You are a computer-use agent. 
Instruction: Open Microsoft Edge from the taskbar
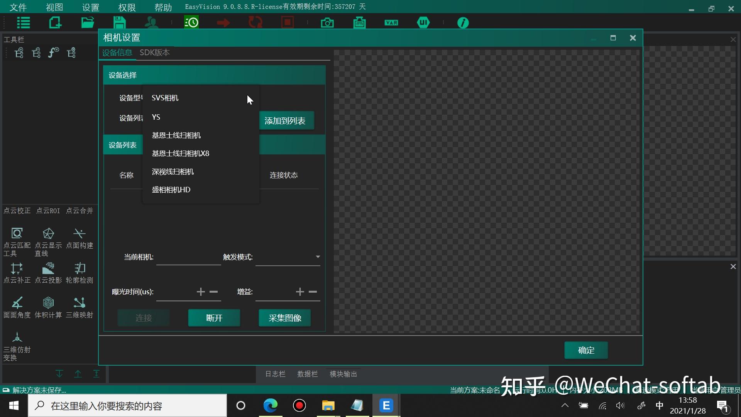coord(271,405)
